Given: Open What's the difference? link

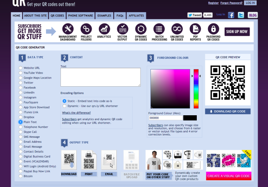Looking at the screenshot, I should pyautogui.click(x=77, y=113).
